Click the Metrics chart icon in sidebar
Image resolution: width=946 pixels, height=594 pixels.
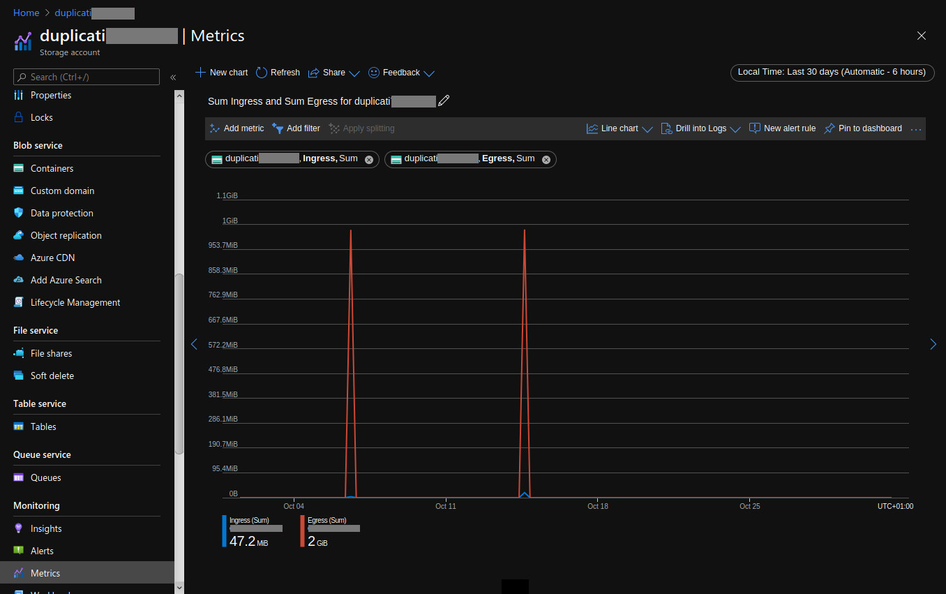click(x=19, y=573)
